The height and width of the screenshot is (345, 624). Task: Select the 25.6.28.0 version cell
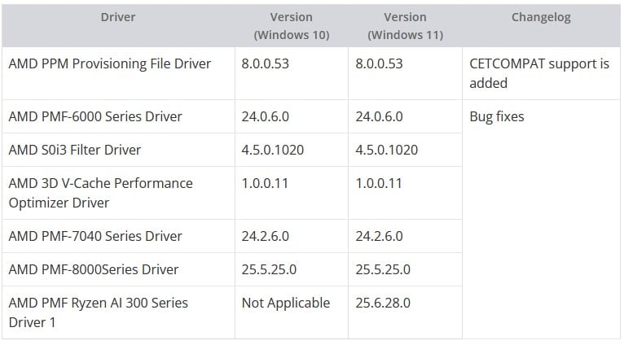383,303
